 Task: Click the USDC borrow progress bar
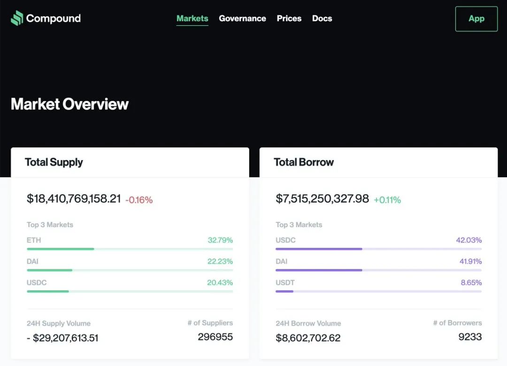(379, 249)
